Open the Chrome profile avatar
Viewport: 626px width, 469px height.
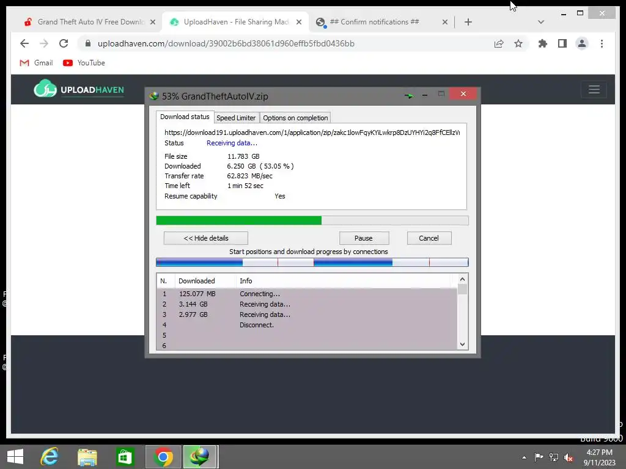[x=582, y=43]
